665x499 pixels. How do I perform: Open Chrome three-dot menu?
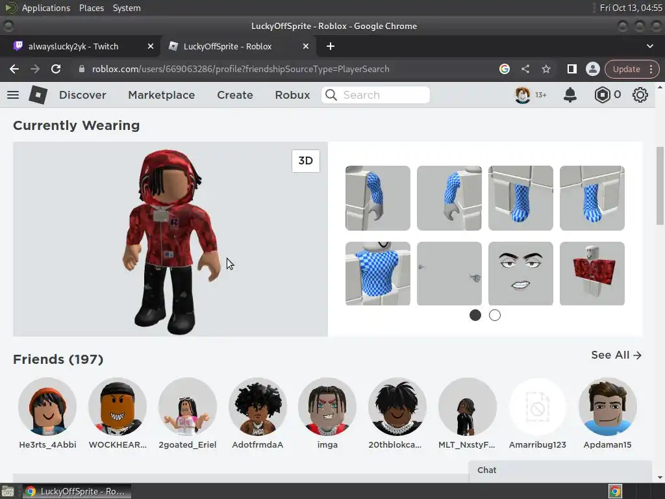click(651, 69)
